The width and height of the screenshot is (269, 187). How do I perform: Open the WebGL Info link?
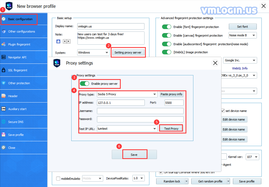click(240, 68)
